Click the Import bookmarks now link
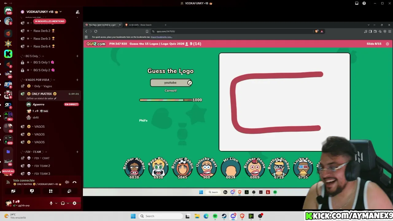This screenshot has height=221, width=393. [x=161, y=37]
